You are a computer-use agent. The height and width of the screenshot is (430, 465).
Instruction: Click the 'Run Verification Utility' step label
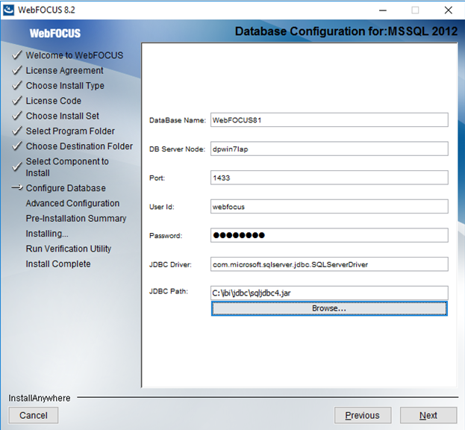point(68,249)
